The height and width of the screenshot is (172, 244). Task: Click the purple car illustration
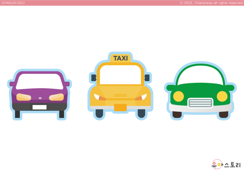[39, 95]
